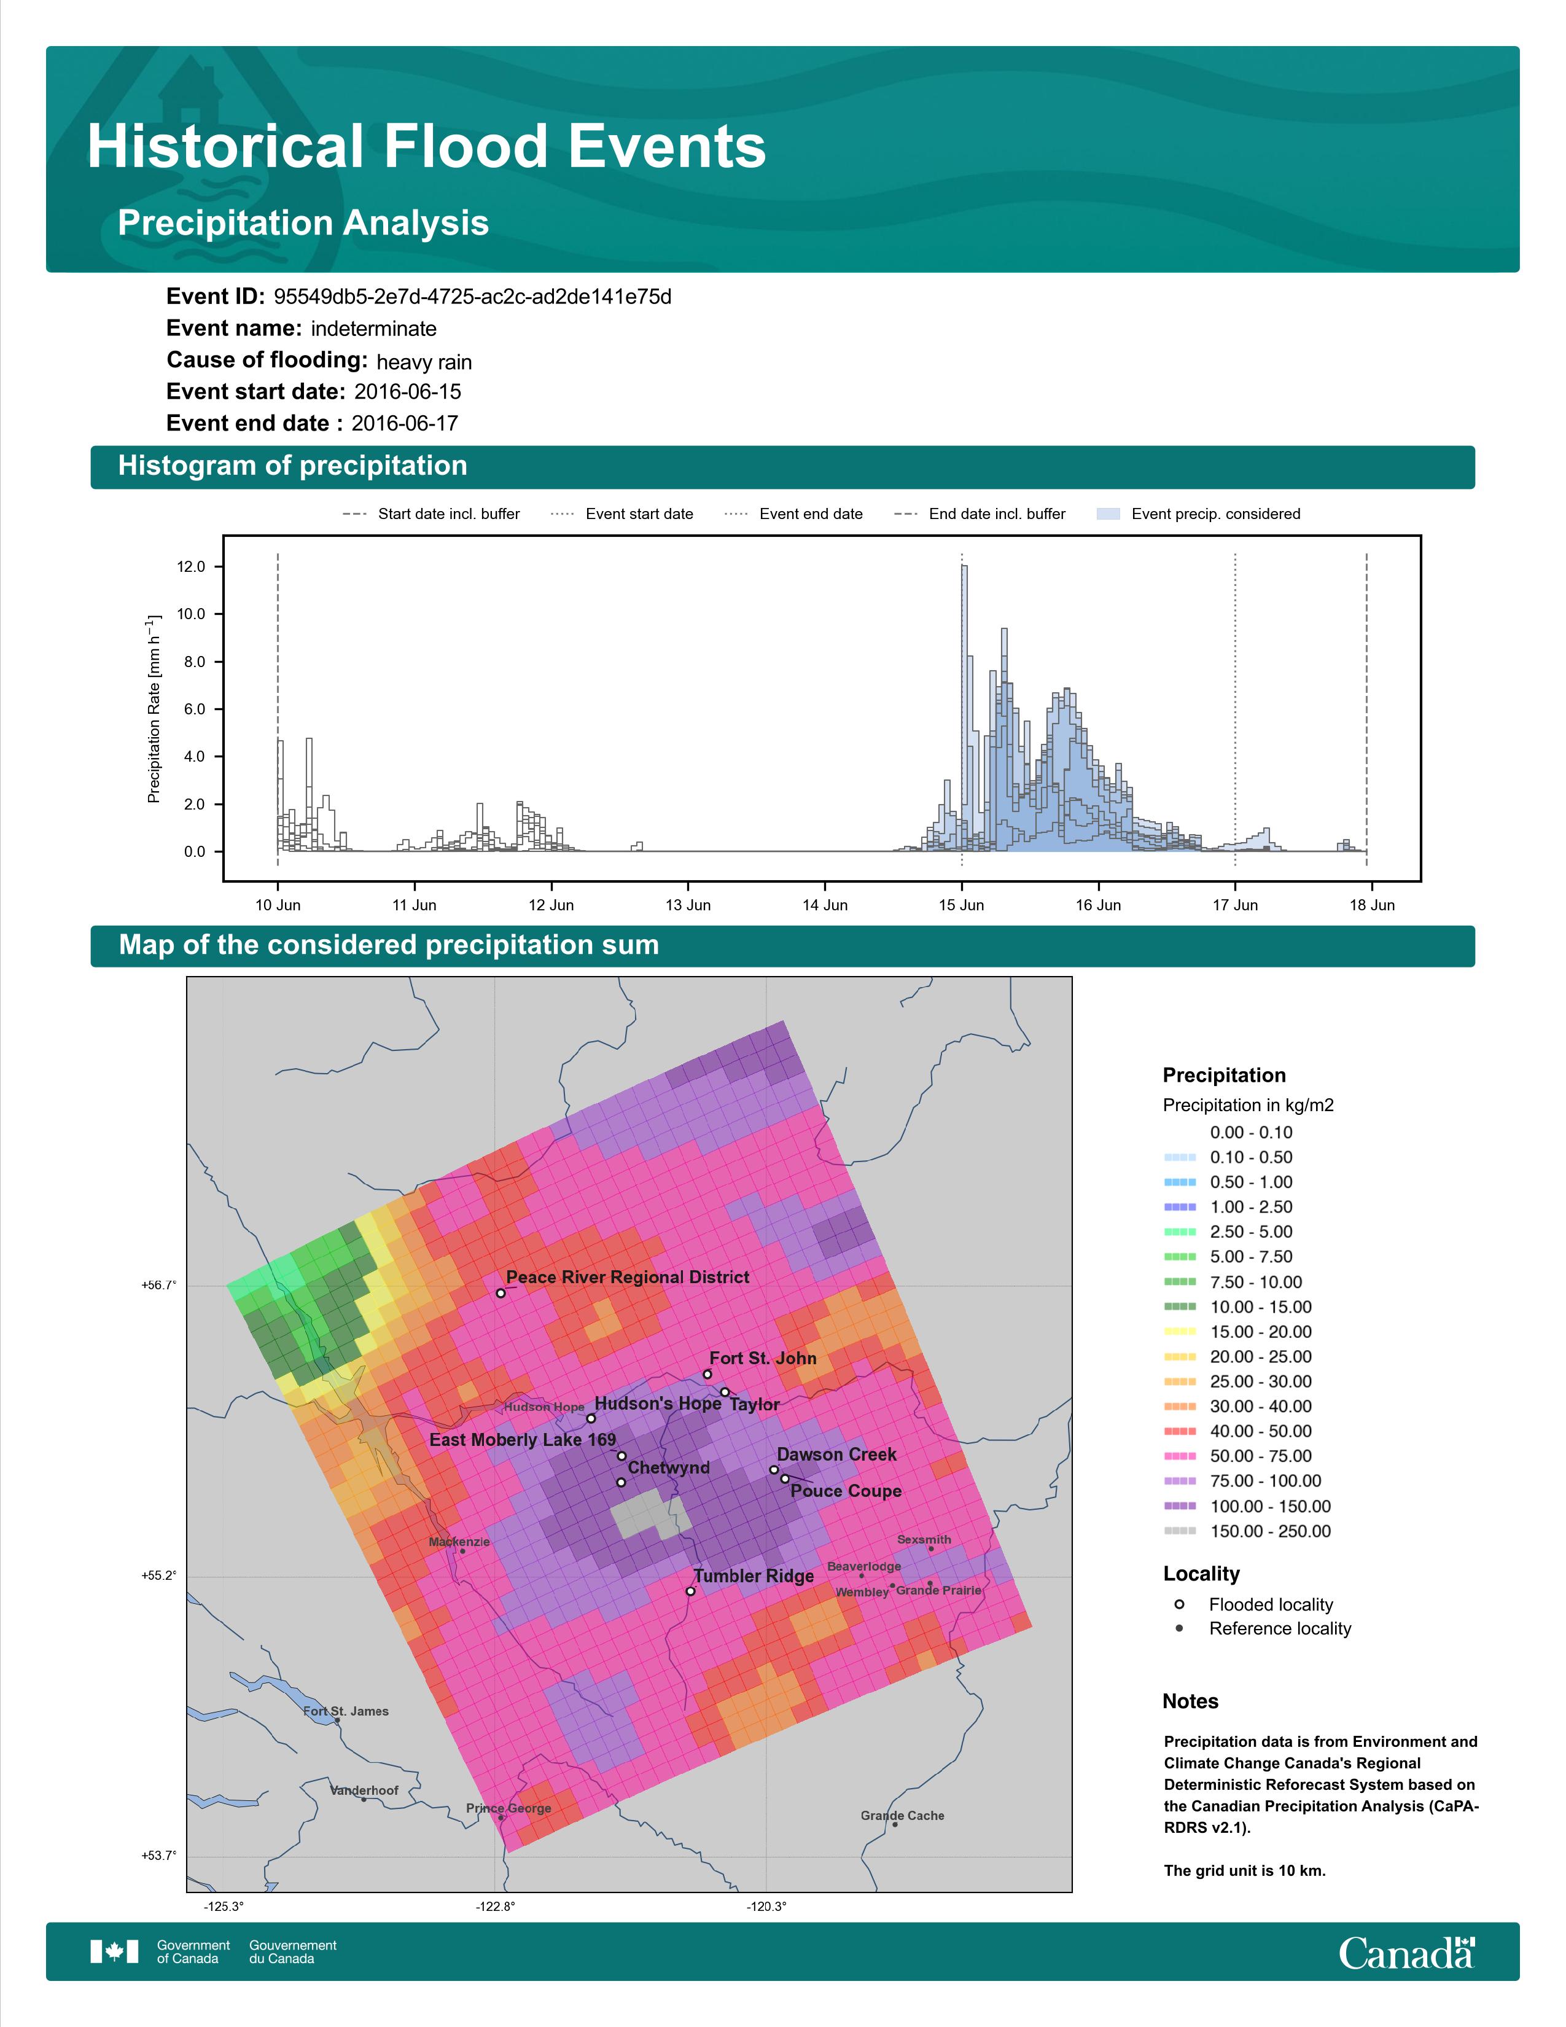Click the Sexsmith reference locality dot
The height and width of the screenshot is (2027, 1566).
(x=932, y=1549)
